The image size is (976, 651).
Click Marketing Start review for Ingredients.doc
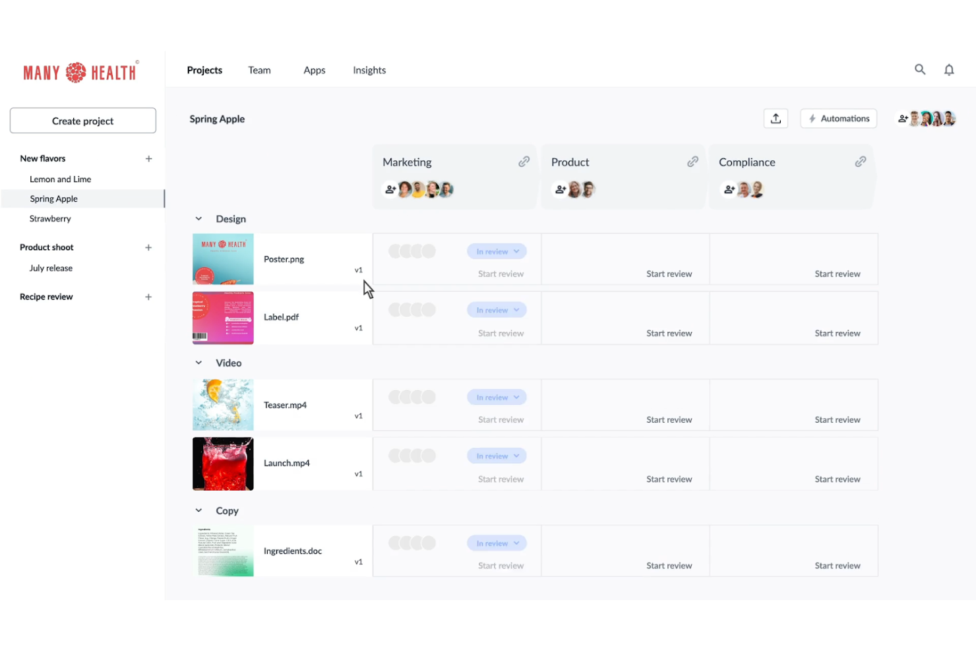(501, 565)
